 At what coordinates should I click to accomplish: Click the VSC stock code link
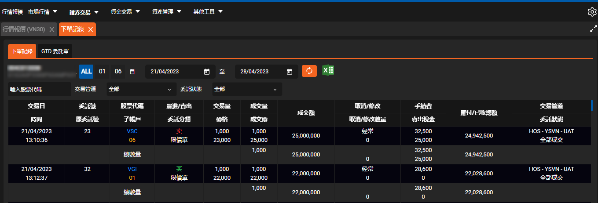click(132, 131)
